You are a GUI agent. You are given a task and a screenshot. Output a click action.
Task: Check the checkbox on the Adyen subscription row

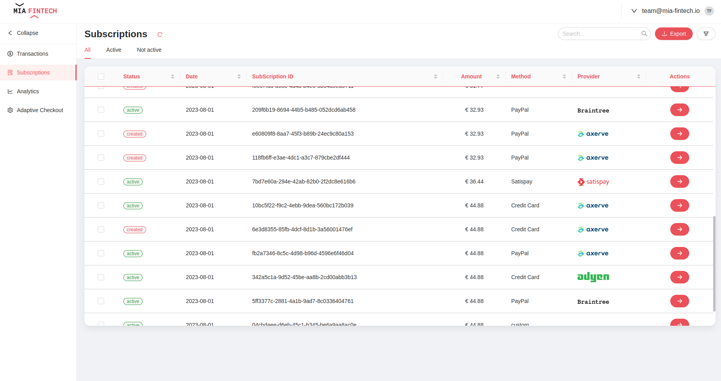[101, 277]
